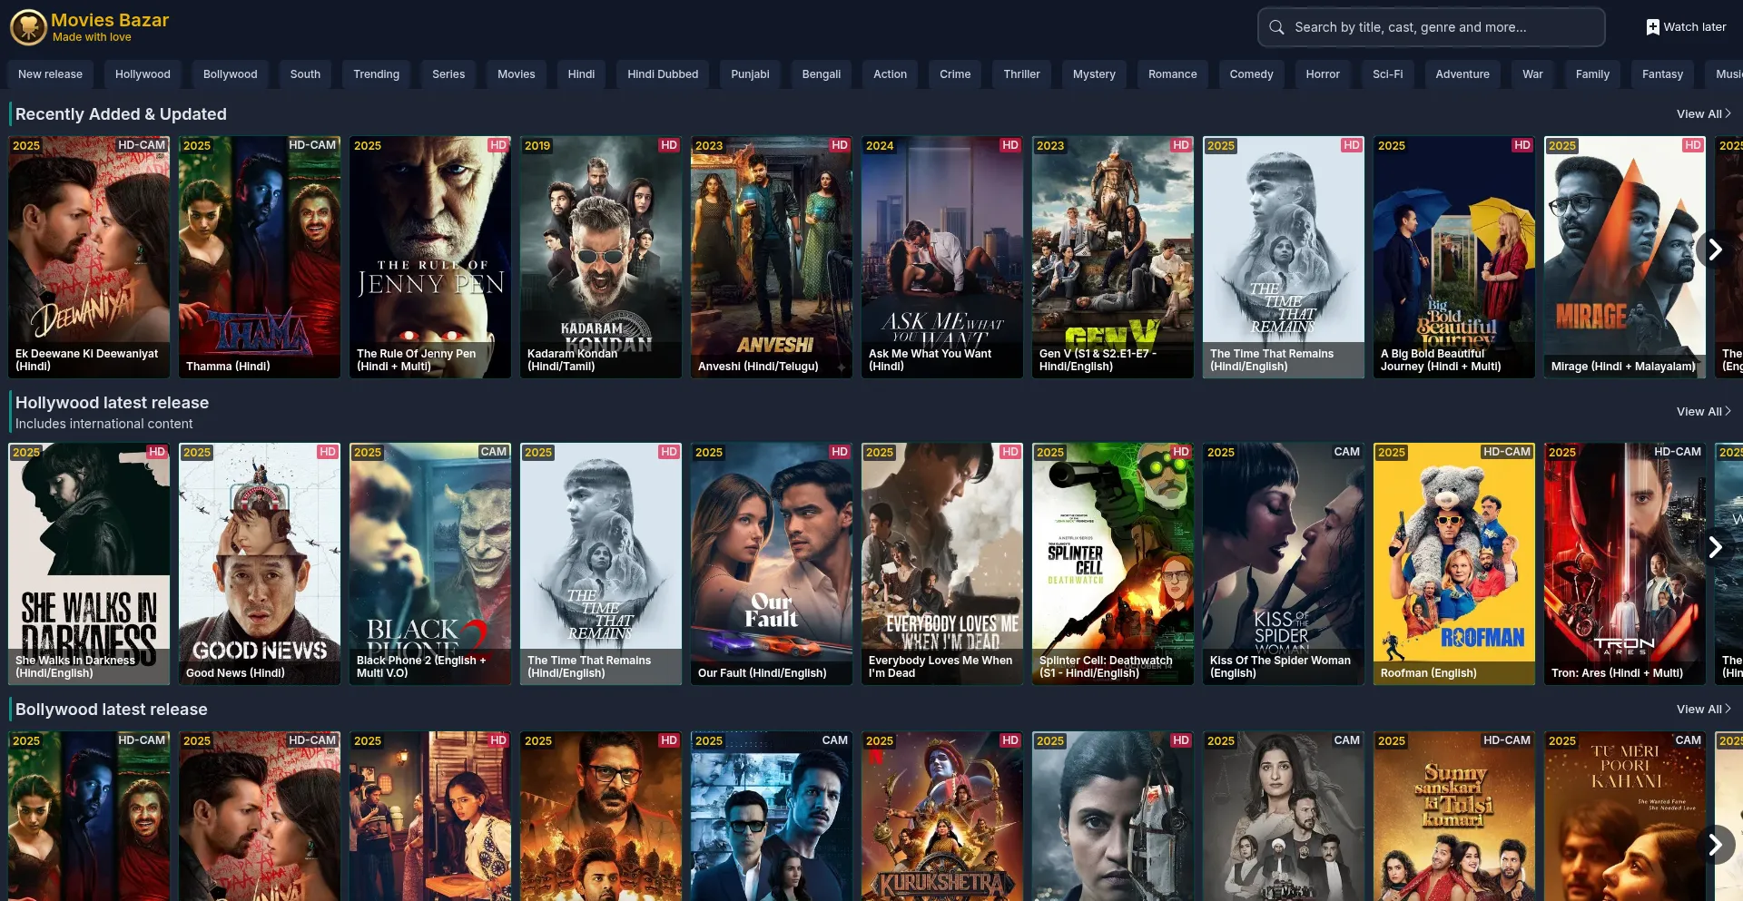This screenshot has height=901, width=1743.
Task: Filter by the Thriller genre
Action: click(x=1021, y=74)
